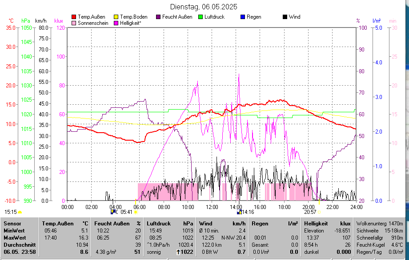409x260 pixels.
Task: Click the pink Sonnenschein legend swatch
Action: click(x=74, y=23)
